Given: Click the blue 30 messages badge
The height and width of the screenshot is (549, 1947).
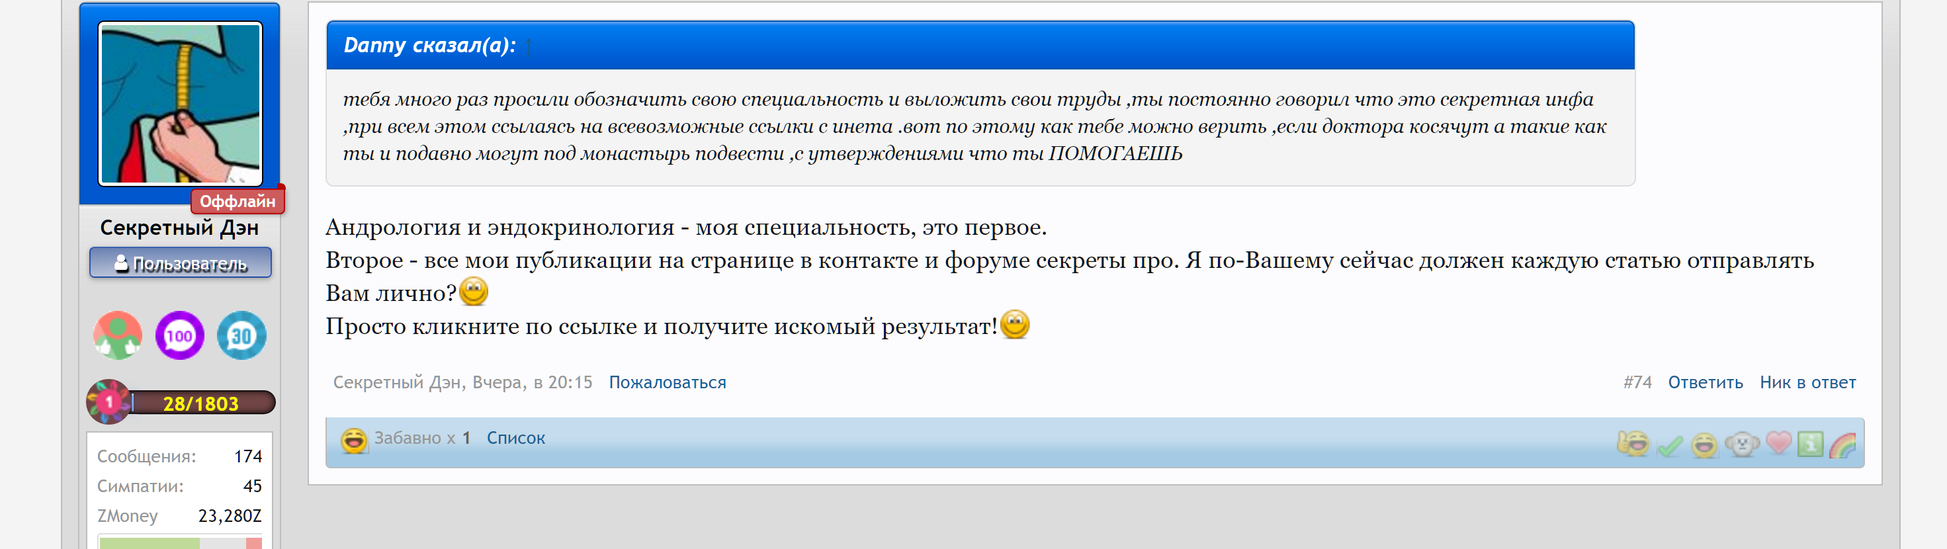Looking at the screenshot, I should 241,336.
